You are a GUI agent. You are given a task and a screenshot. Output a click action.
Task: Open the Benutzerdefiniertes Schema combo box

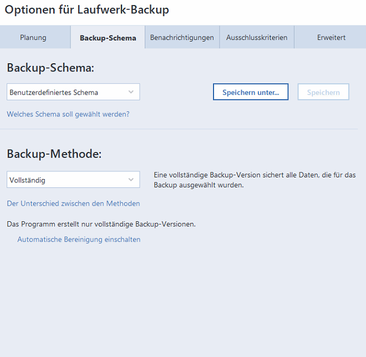point(73,92)
